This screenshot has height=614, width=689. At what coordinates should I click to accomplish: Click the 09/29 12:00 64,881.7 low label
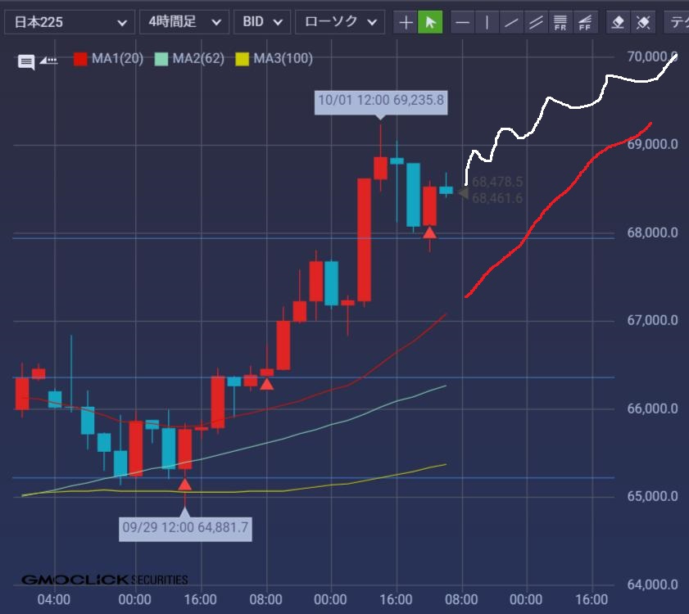(x=185, y=527)
